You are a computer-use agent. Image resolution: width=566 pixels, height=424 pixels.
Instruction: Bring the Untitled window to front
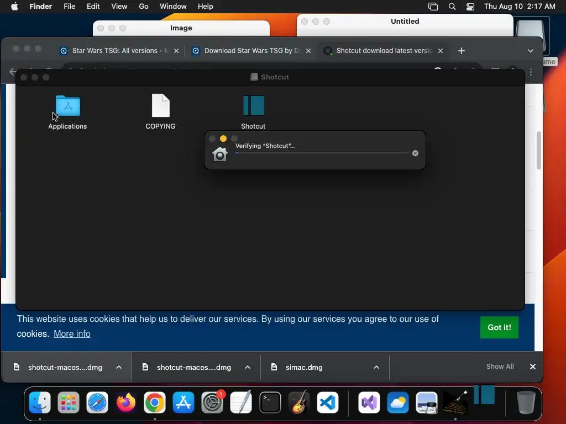coord(405,22)
